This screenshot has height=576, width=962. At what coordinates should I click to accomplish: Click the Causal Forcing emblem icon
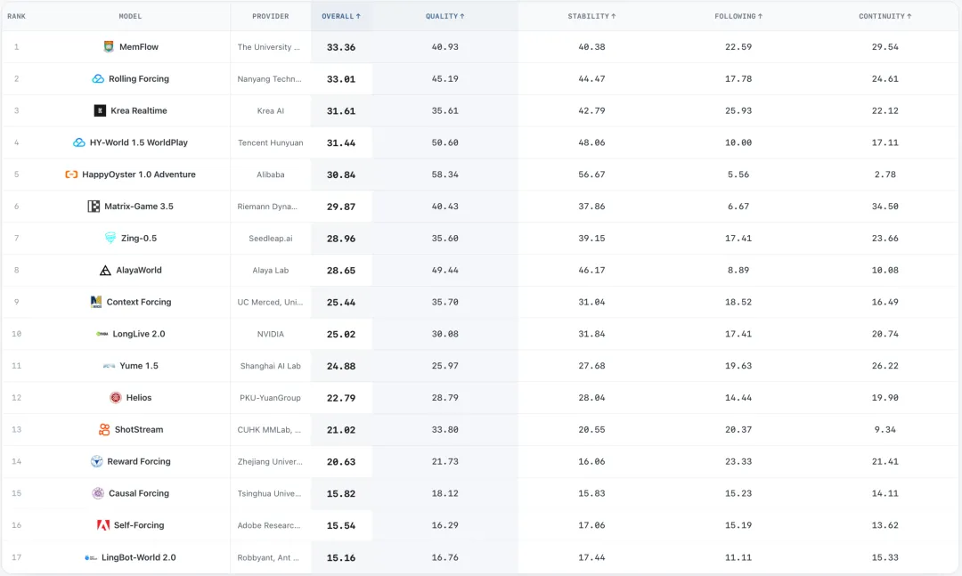pyautogui.click(x=98, y=493)
